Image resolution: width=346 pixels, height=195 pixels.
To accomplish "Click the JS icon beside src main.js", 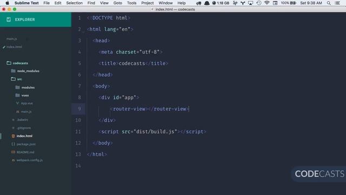I will 18,112.
